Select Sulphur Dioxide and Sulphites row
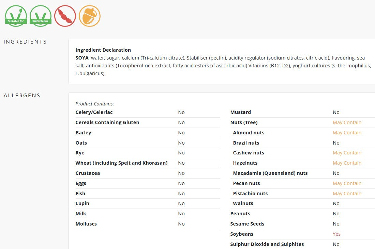The image size is (375, 249). 267,244
